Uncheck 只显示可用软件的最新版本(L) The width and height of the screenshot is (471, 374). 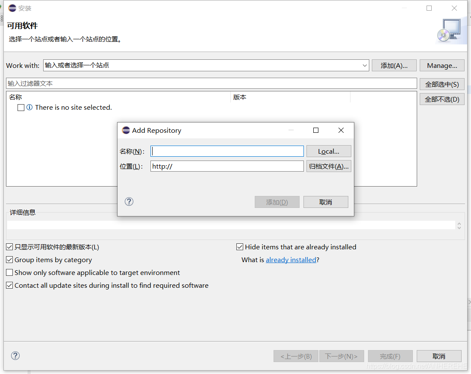9,247
